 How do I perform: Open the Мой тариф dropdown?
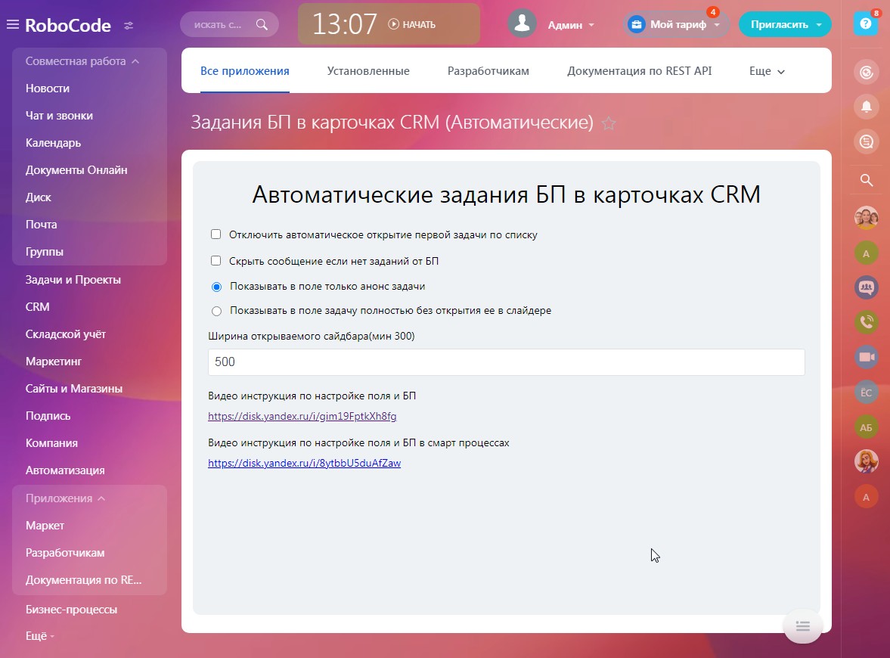pyautogui.click(x=677, y=24)
